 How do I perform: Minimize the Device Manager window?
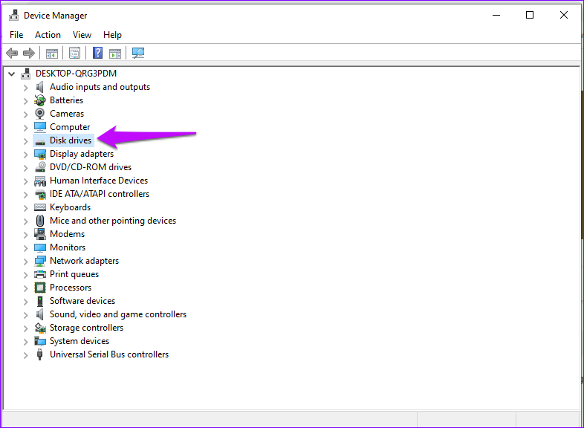coord(496,16)
